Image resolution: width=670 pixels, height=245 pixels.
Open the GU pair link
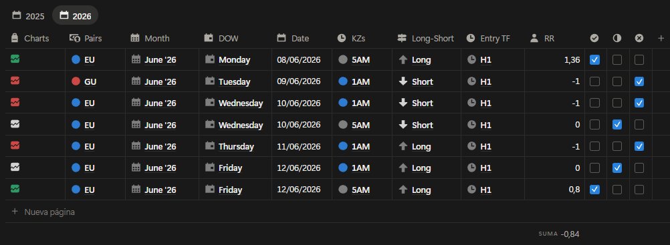90,81
